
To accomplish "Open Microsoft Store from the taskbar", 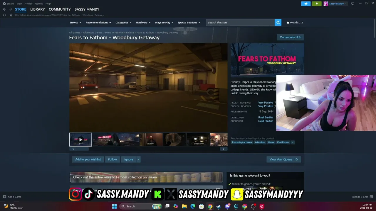I will tap(202, 206).
